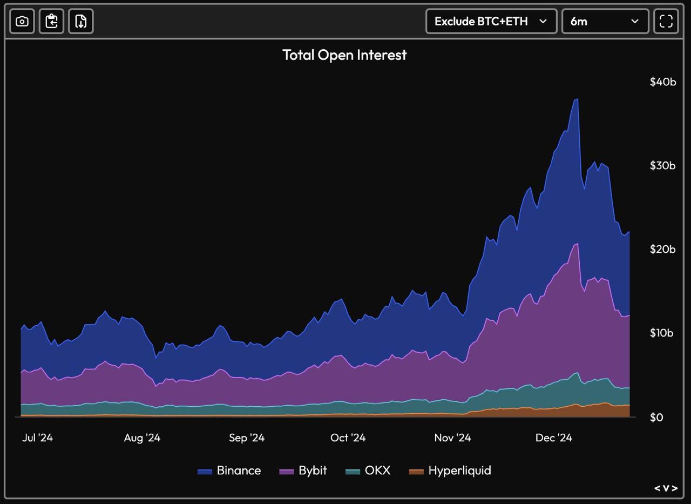Screen dimensions: 691x504
Task: Click the embed code <v> icon
Action: coord(666,488)
